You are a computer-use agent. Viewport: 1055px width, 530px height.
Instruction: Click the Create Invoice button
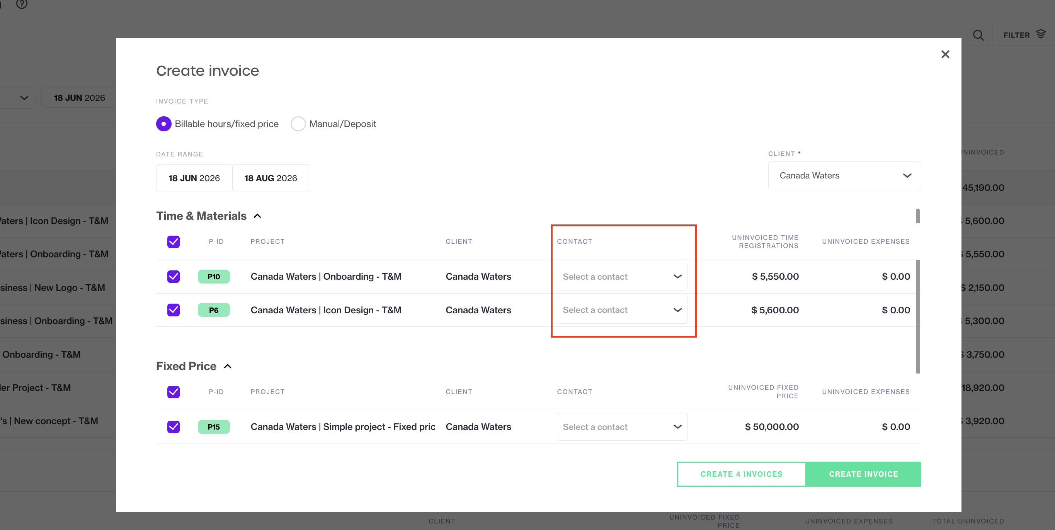863,474
